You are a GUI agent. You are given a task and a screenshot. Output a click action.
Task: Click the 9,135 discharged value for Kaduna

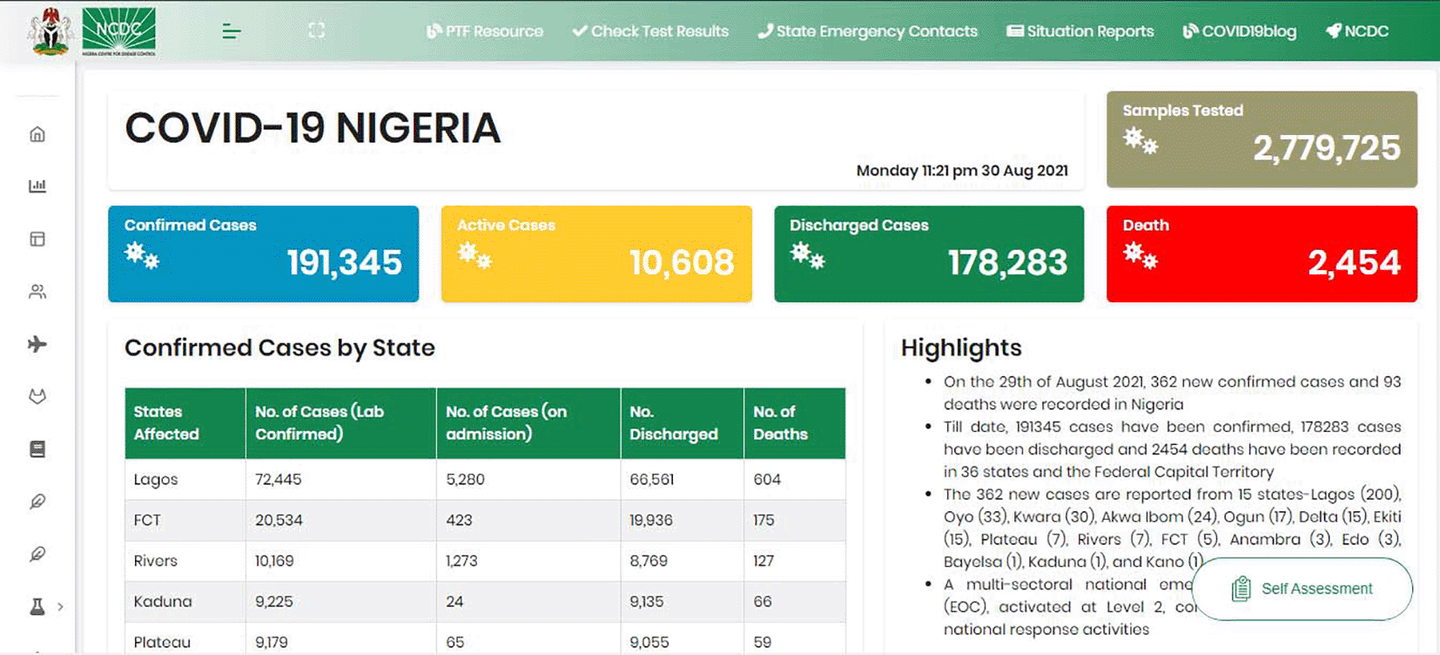click(x=647, y=602)
